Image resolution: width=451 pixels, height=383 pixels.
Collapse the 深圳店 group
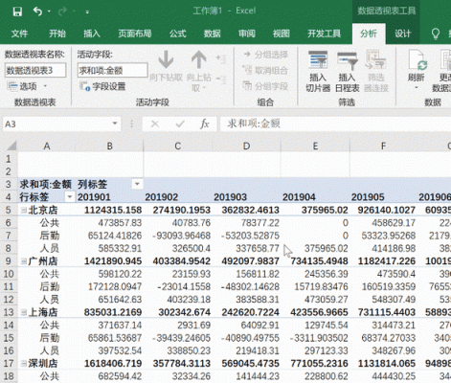[x=24, y=363]
